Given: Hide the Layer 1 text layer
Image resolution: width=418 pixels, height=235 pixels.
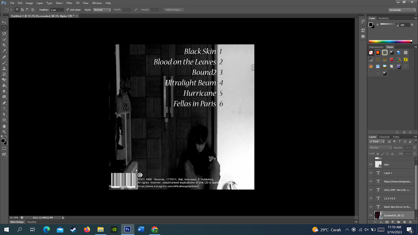Looking at the screenshot, I should click(x=371, y=173).
